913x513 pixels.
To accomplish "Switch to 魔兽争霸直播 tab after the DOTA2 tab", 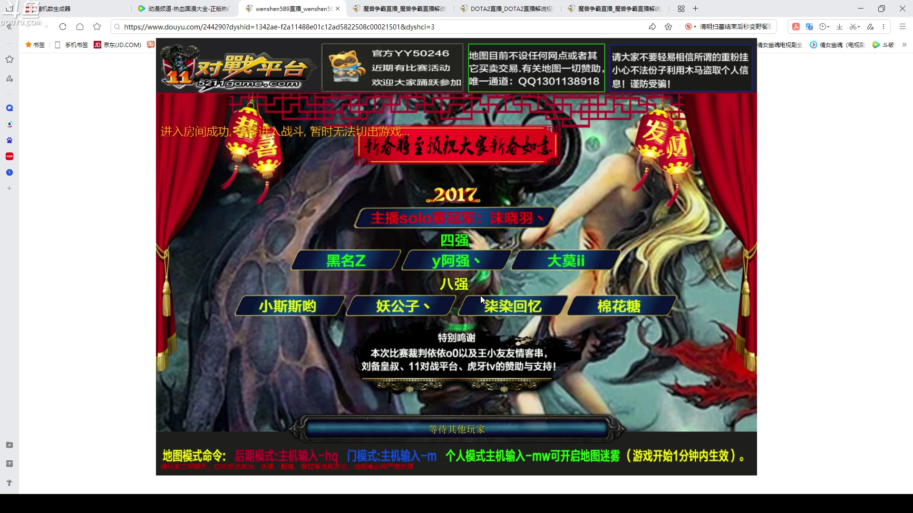I will pyautogui.click(x=614, y=9).
